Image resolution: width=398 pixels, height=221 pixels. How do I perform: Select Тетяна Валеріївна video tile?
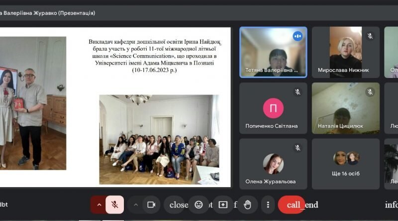click(273, 52)
